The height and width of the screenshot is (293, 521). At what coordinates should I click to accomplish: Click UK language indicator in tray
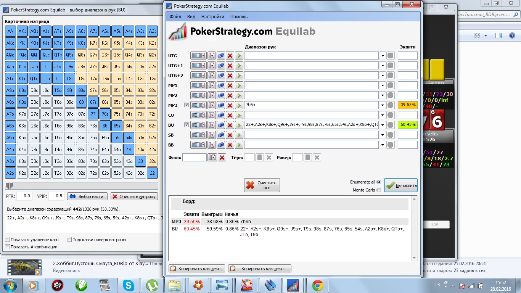[x=437, y=285]
